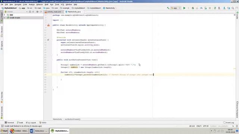Viewport: 239px width, 134px height.
Task: Toggle the Project tool window side tab
Action: tap(1, 17)
